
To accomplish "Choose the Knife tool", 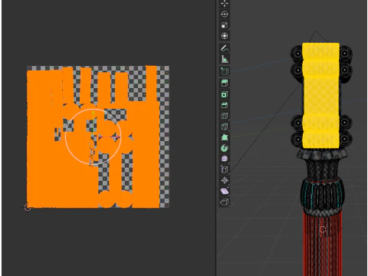I will 225,127.
